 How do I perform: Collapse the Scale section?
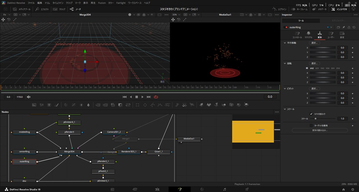tap(285, 109)
